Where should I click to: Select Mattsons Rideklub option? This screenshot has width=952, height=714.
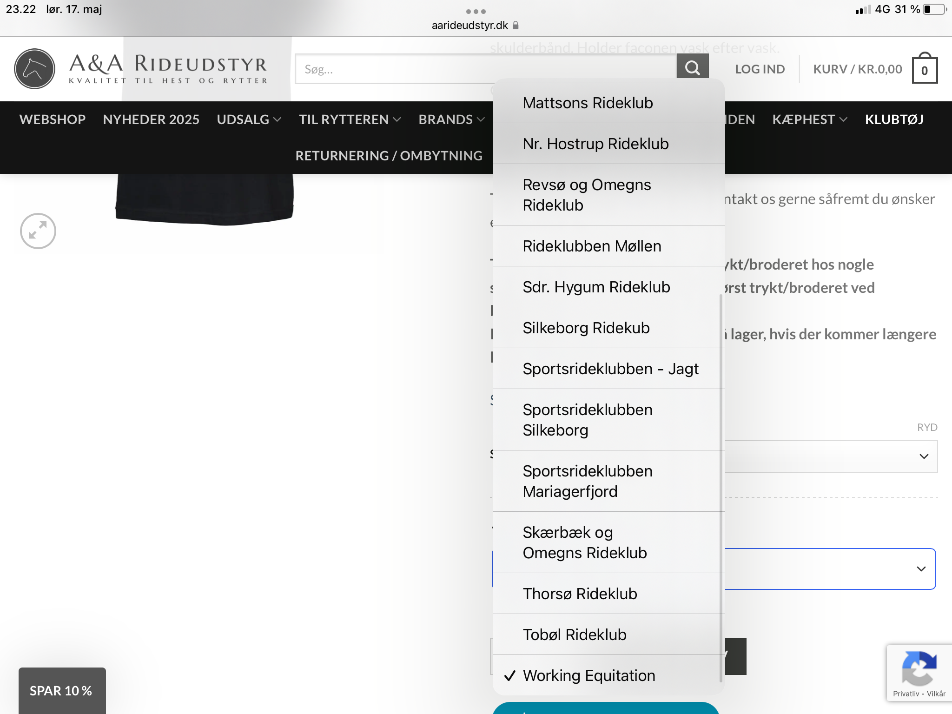point(608,103)
